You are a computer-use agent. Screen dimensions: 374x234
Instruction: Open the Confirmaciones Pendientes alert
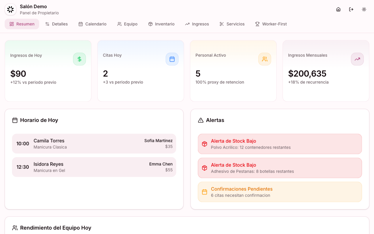[280, 192]
